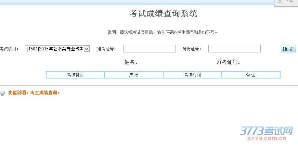The height and width of the screenshot is (147, 298).
Task: Click the 说明 instruction line under the title
Action: pos(163,33)
